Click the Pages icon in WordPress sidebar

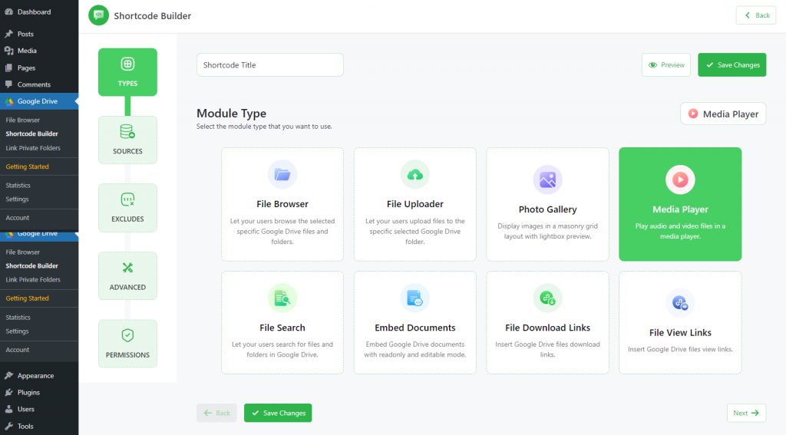pos(8,68)
